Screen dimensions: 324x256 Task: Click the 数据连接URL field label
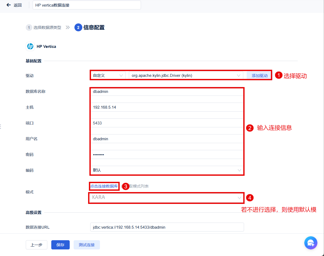coord(38,227)
